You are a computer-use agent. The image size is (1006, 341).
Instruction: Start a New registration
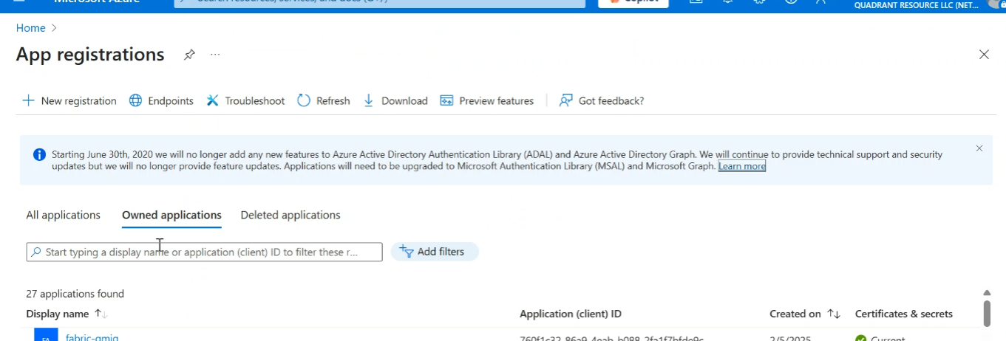[x=69, y=100]
